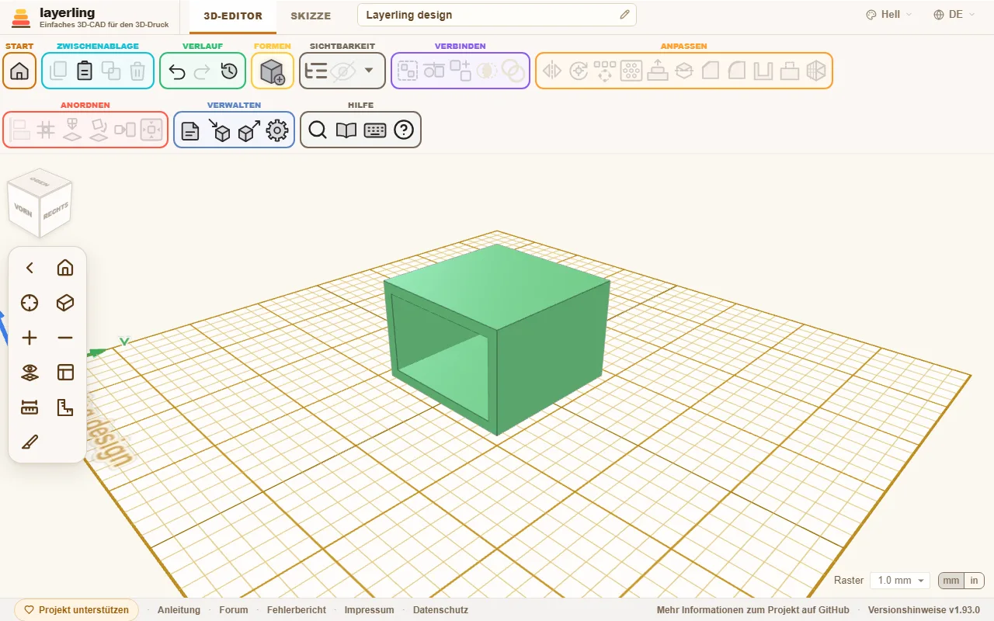The height and width of the screenshot is (621, 994).
Task: Add a shape via Formen cube icon
Action: coord(273,71)
